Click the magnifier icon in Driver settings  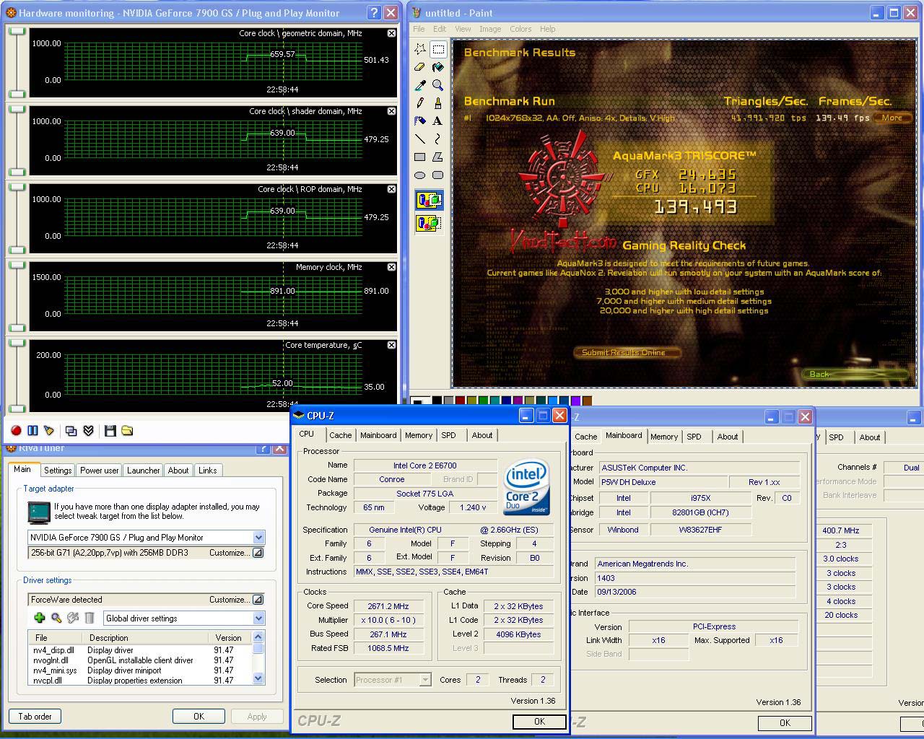click(56, 618)
